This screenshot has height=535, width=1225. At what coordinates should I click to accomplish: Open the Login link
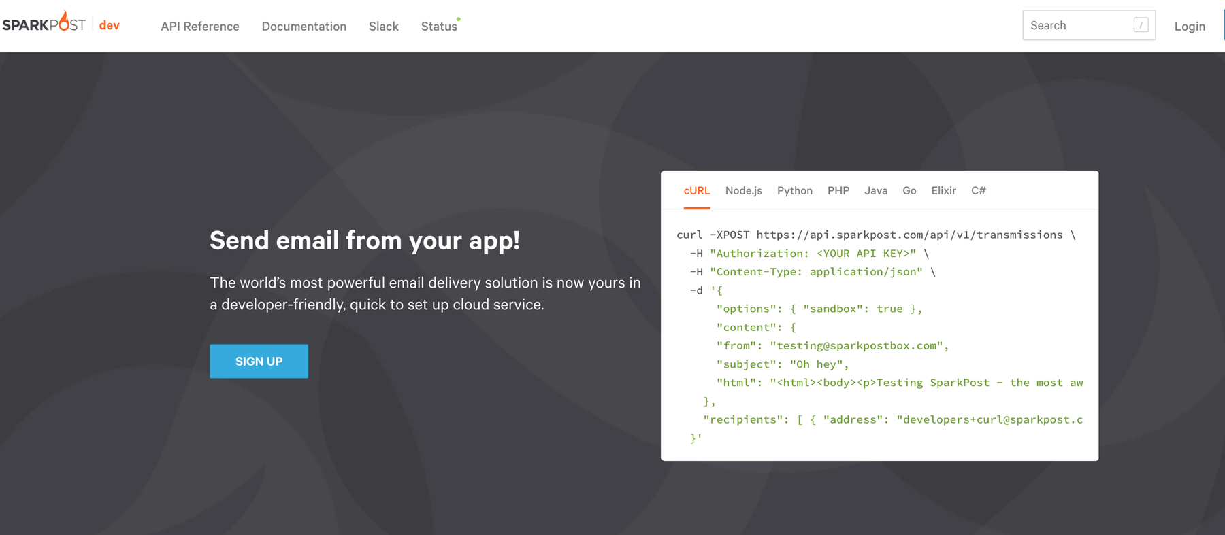click(1190, 27)
